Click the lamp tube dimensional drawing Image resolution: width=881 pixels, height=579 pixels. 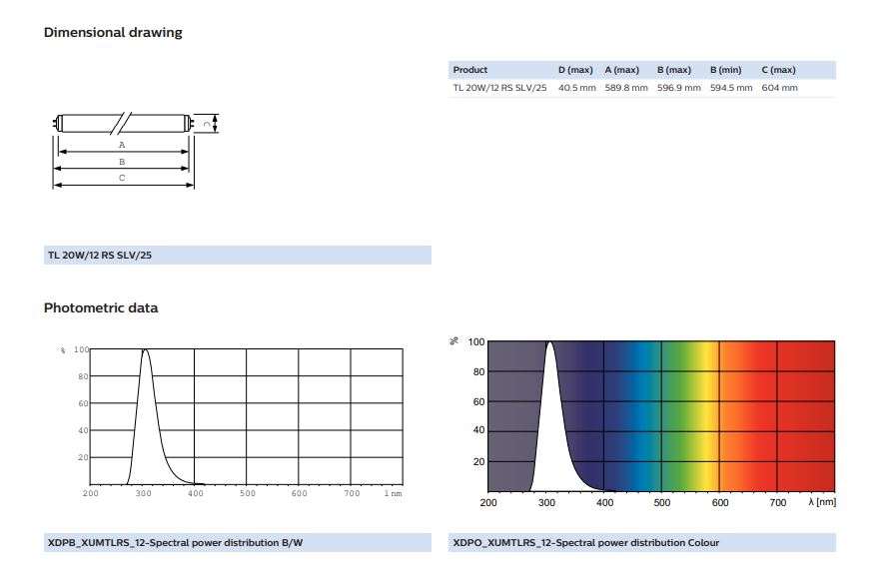tap(122, 125)
